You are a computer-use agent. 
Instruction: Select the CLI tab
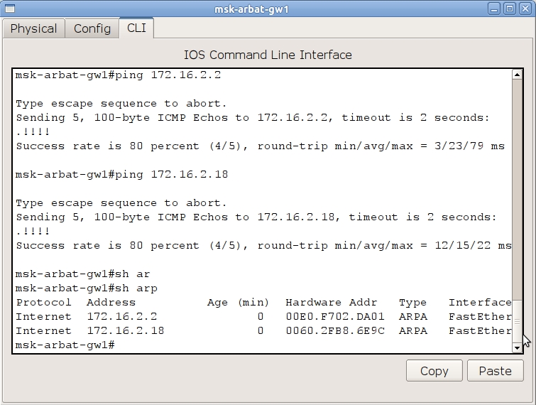pyautogui.click(x=136, y=28)
